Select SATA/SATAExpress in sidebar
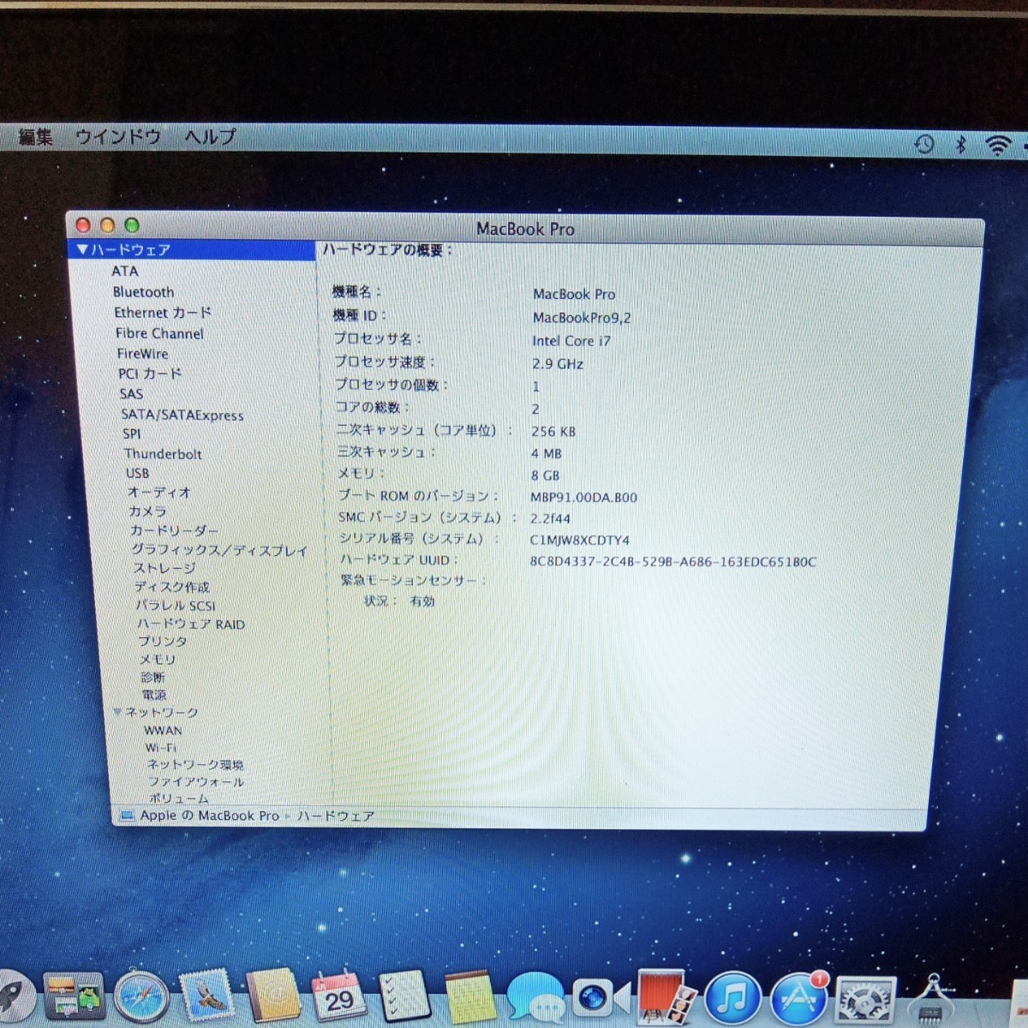The height and width of the screenshot is (1028, 1028). (182, 415)
